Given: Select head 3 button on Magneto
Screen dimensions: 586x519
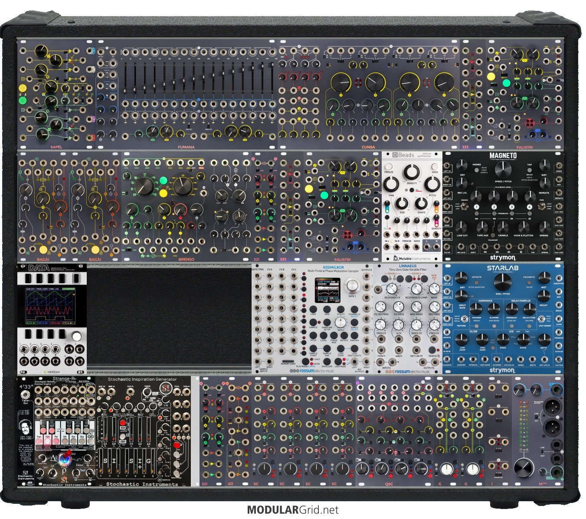Looking at the screenshot, I should (x=511, y=207).
